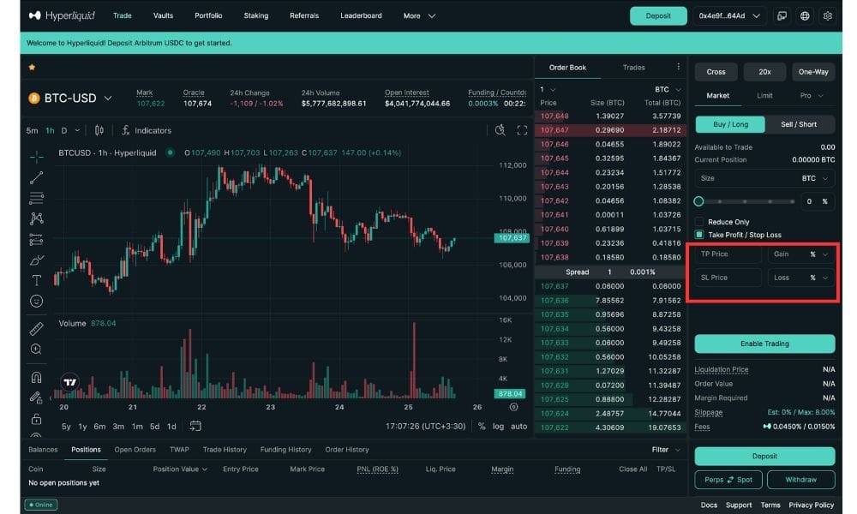
Task: Switch to the Funding History tab
Action: 286,450
